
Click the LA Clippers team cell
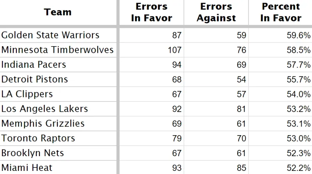tap(27, 94)
